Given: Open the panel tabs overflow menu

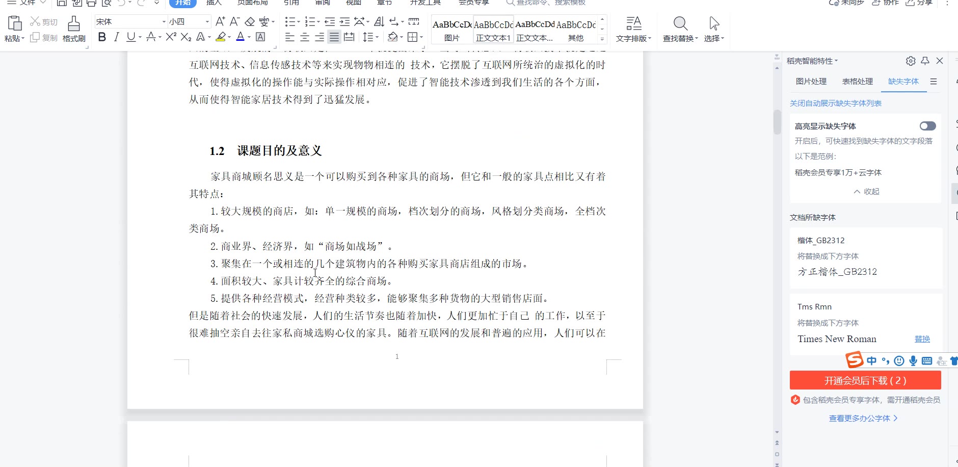Looking at the screenshot, I should point(934,82).
